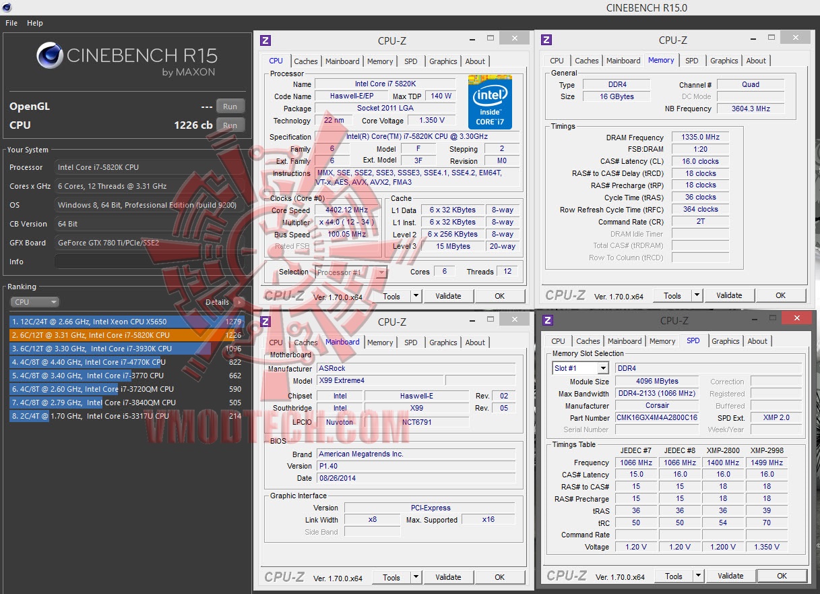Image resolution: width=820 pixels, height=594 pixels.
Task: Click the CPU-Z logo icon in Mainboard window
Action: (265, 322)
